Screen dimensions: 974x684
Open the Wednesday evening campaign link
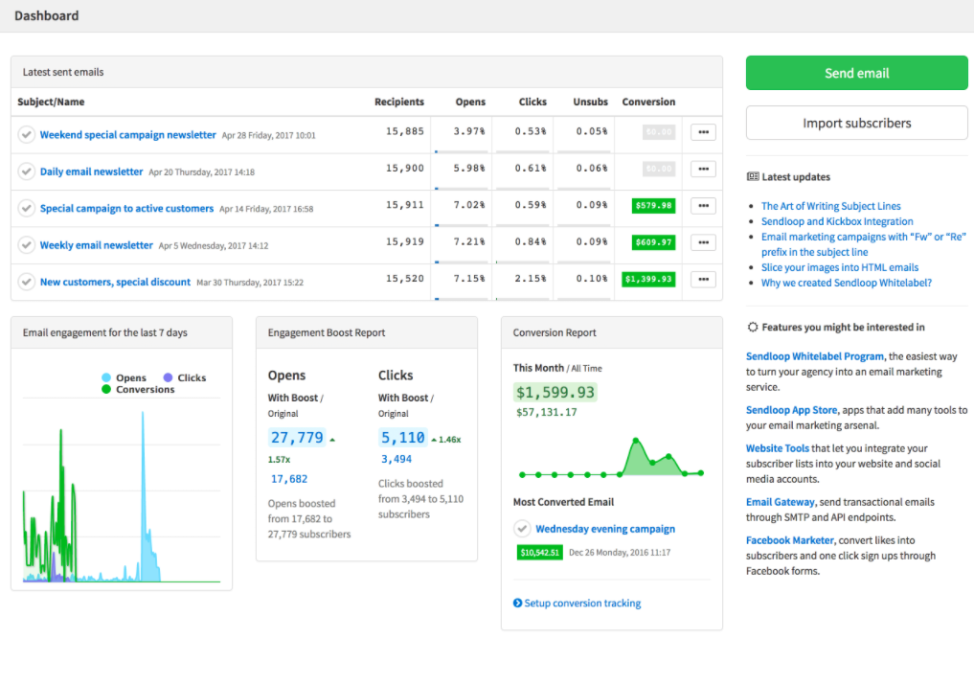coord(605,529)
